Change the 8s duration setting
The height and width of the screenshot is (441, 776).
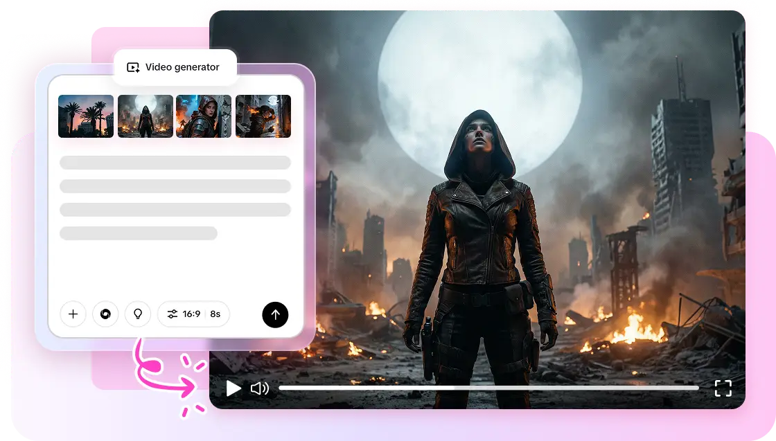(215, 314)
